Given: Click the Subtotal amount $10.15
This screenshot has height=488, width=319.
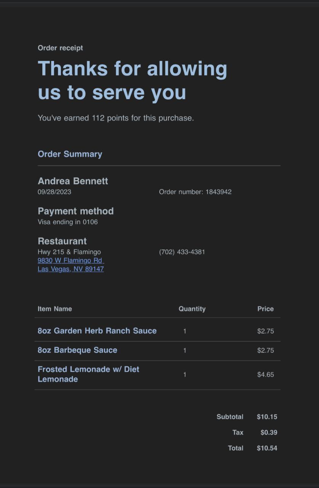Looking at the screenshot, I should (x=267, y=417).
